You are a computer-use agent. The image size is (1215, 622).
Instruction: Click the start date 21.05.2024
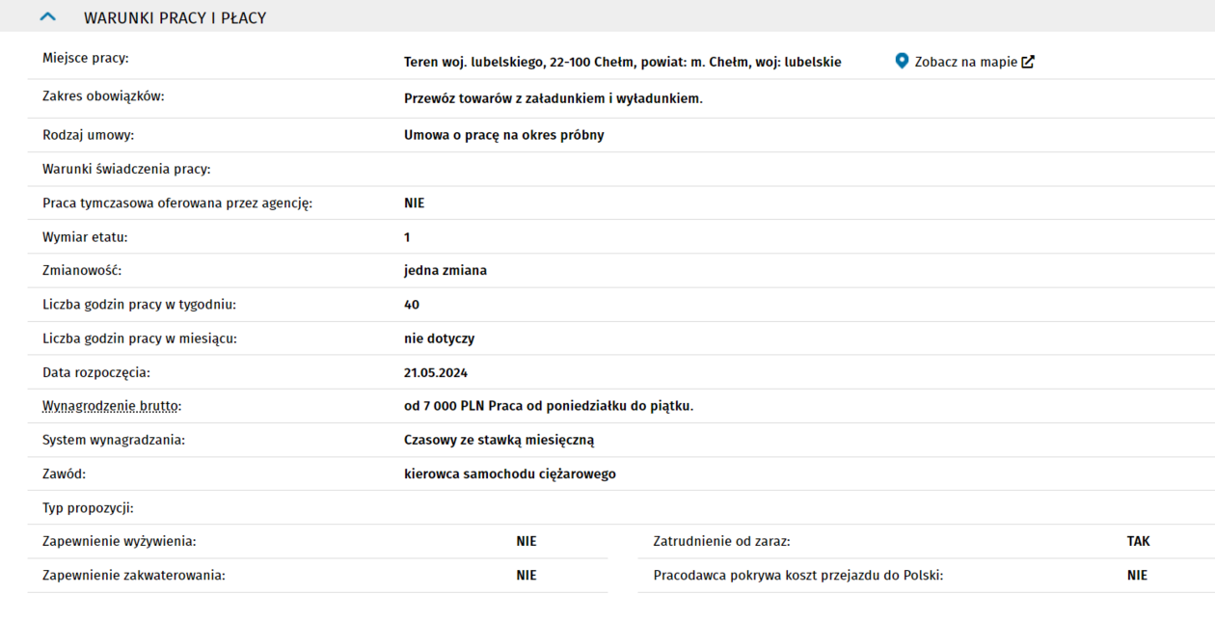pyautogui.click(x=435, y=372)
